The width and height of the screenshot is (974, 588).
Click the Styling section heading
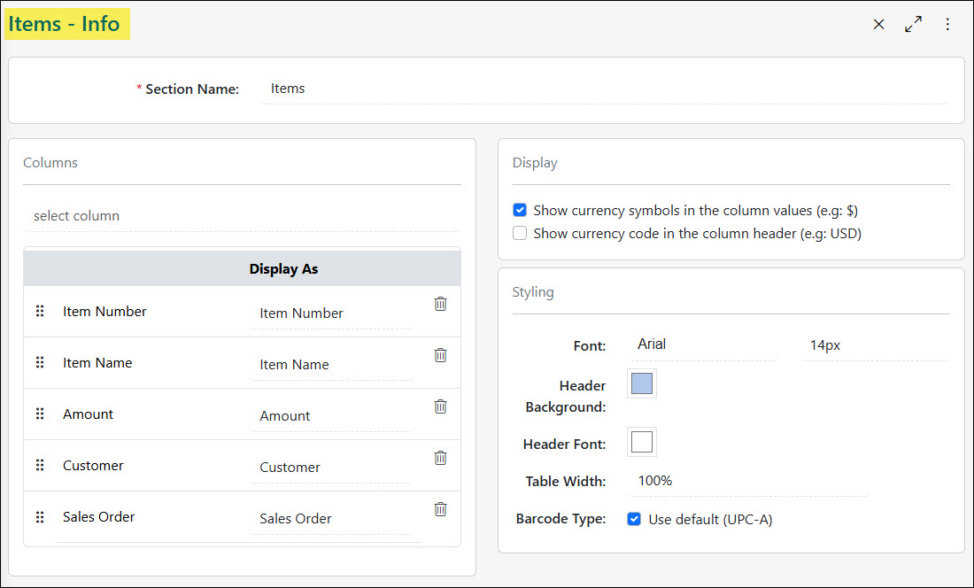tap(533, 292)
